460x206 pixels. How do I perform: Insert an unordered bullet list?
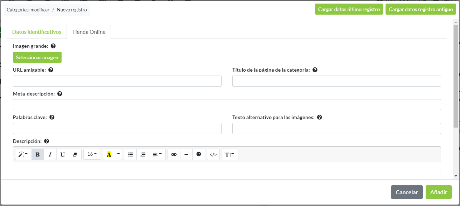130,154
